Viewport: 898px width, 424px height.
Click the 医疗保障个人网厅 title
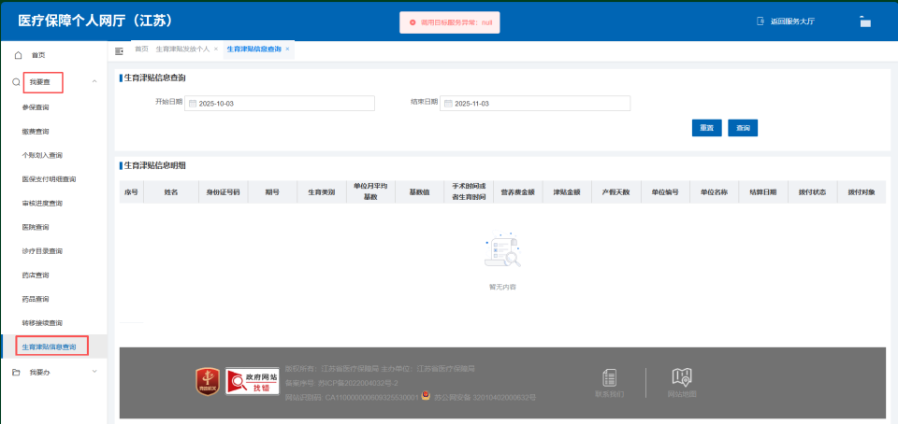[95, 21]
